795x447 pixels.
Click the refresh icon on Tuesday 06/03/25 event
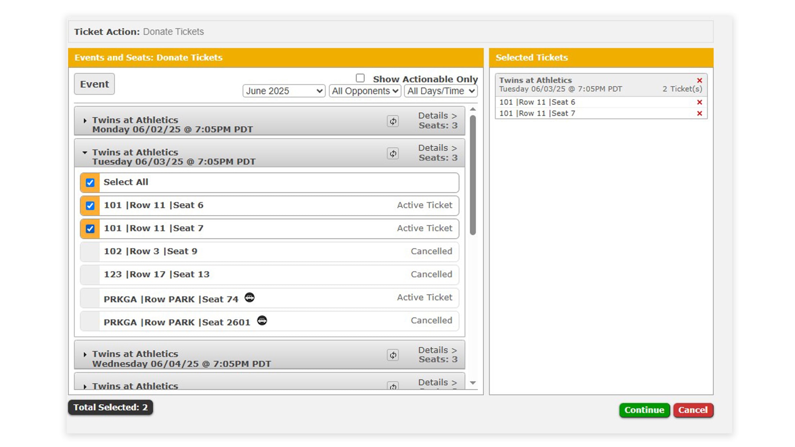392,154
